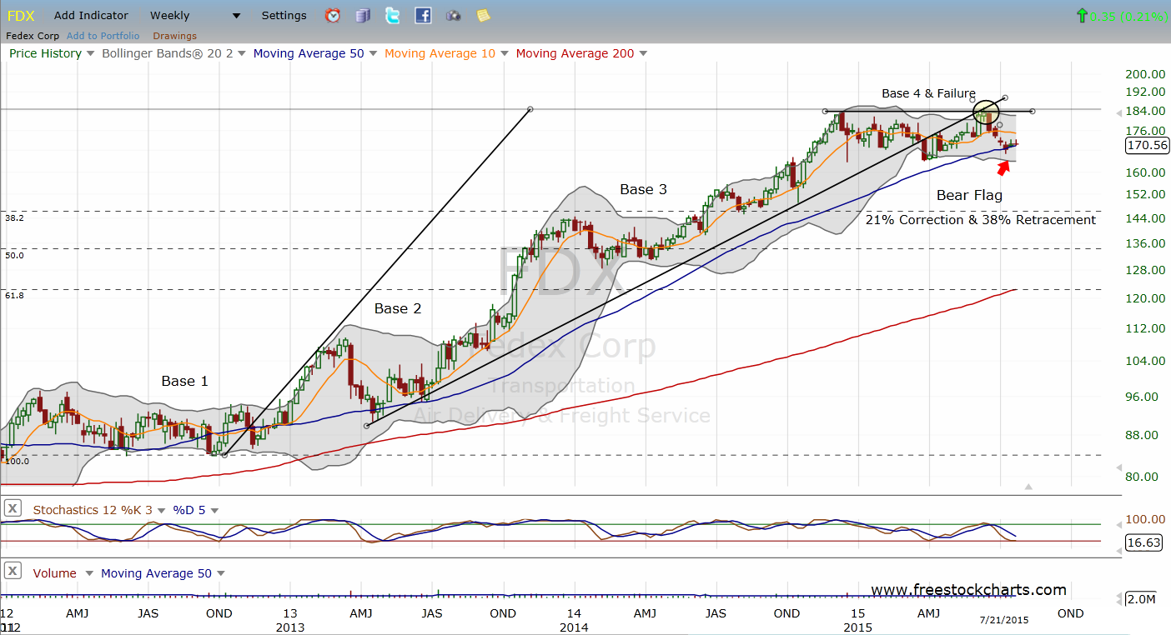The height and width of the screenshot is (635, 1171).
Task: Click the 170.56 current price label
Action: tap(1147, 145)
